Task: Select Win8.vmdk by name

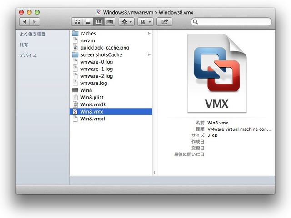Action: [93, 104]
